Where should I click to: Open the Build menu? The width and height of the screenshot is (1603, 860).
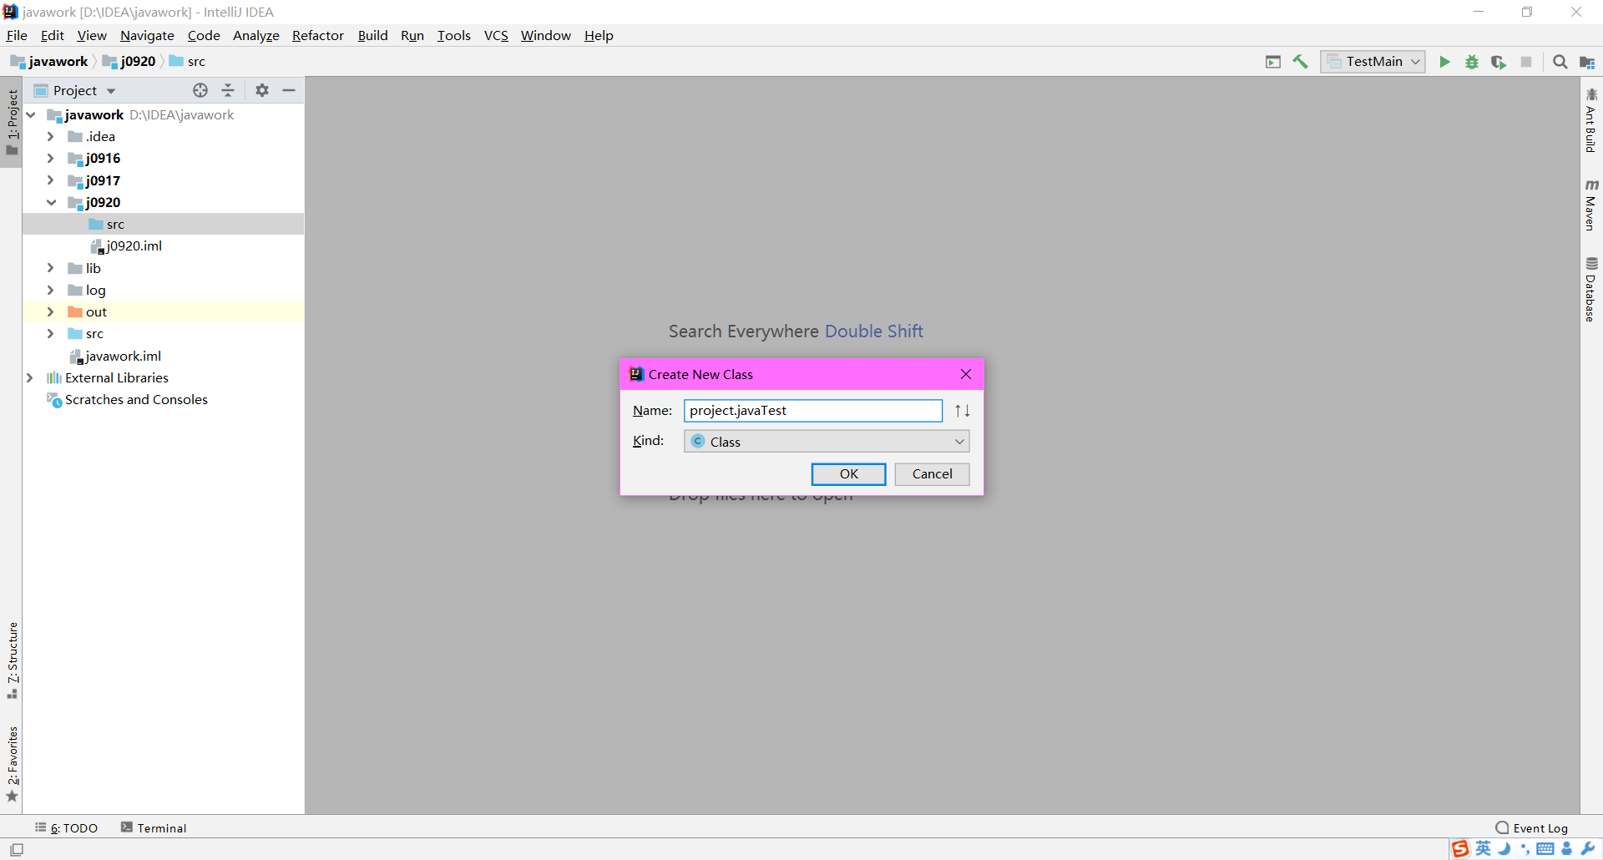tap(372, 35)
